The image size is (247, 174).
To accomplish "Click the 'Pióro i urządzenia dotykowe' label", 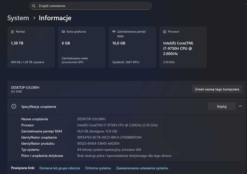I will (42, 156).
